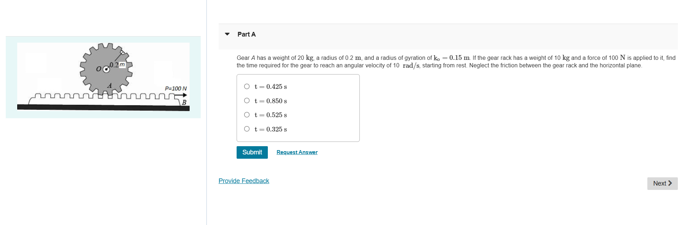This screenshot has height=225, width=689.
Task: Collapse the Part A section triangle
Action: (x=228, y=34)
